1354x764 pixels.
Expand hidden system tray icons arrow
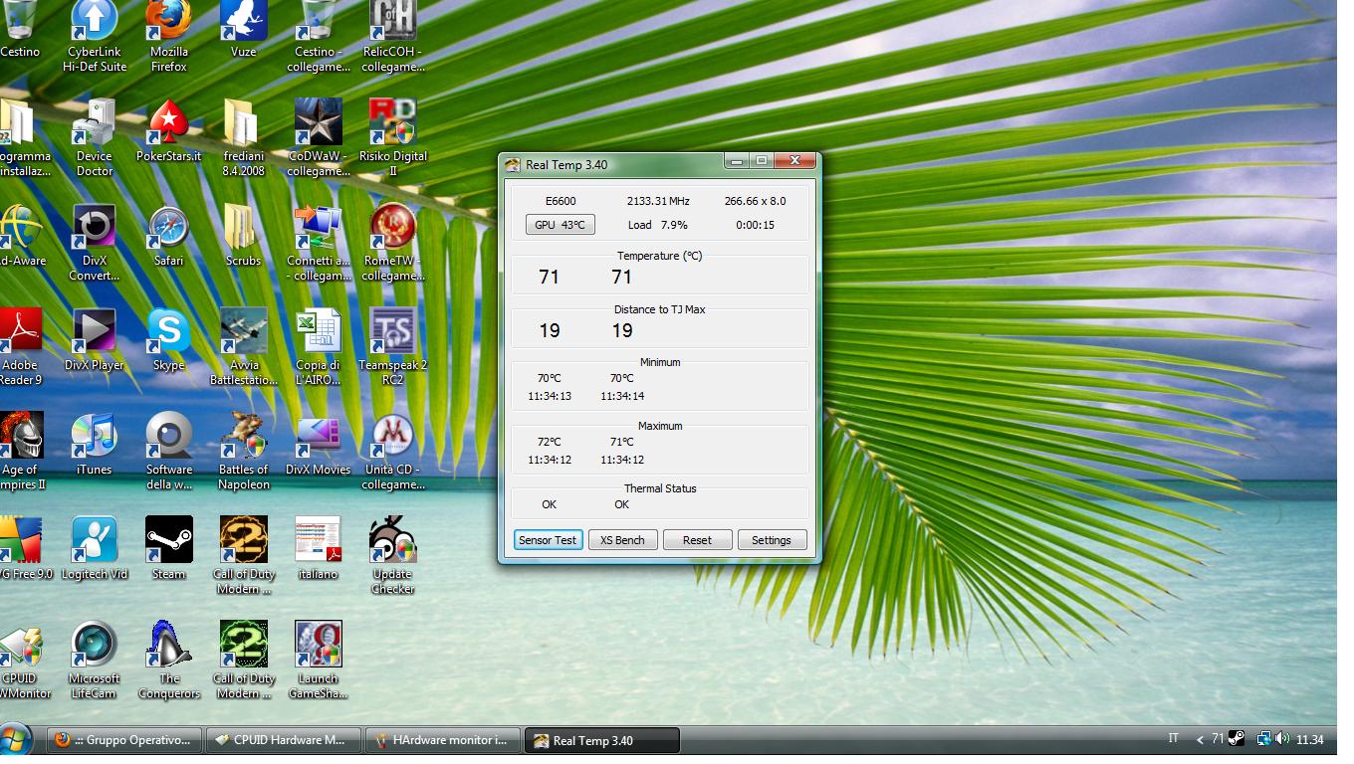1200,739
